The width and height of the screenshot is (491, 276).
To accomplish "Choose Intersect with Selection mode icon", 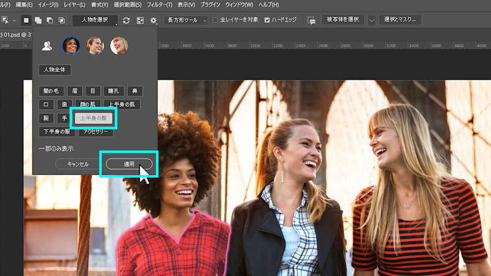I will [x=62, y=20].
